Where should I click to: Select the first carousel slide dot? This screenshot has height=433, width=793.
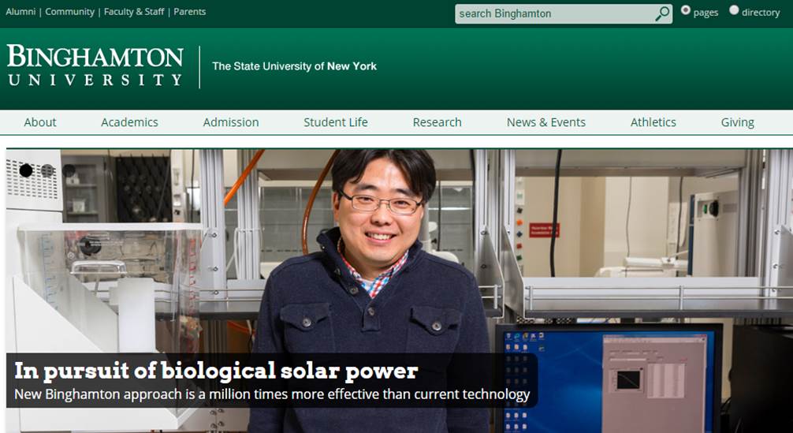[x=26, y=170]
